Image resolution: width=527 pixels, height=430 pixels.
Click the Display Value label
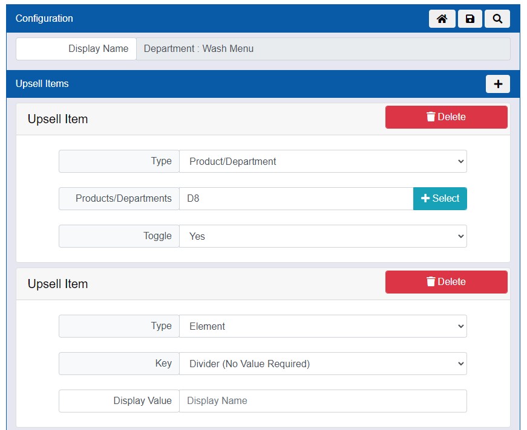[x=142, y=401]
